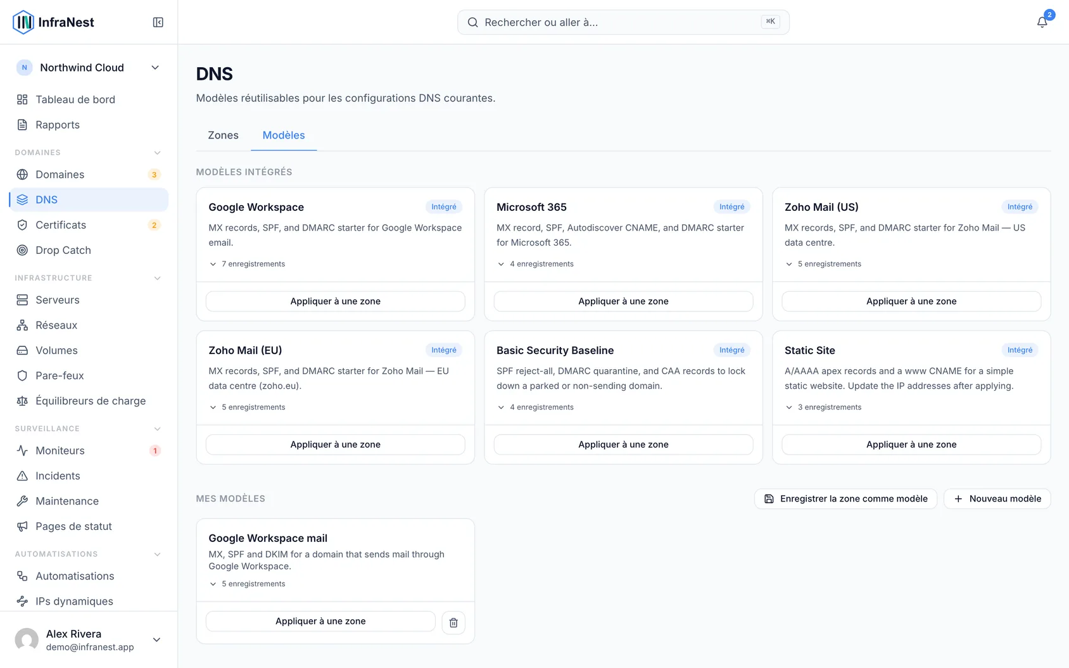Click the Rapports document icon

pos(22,125)
